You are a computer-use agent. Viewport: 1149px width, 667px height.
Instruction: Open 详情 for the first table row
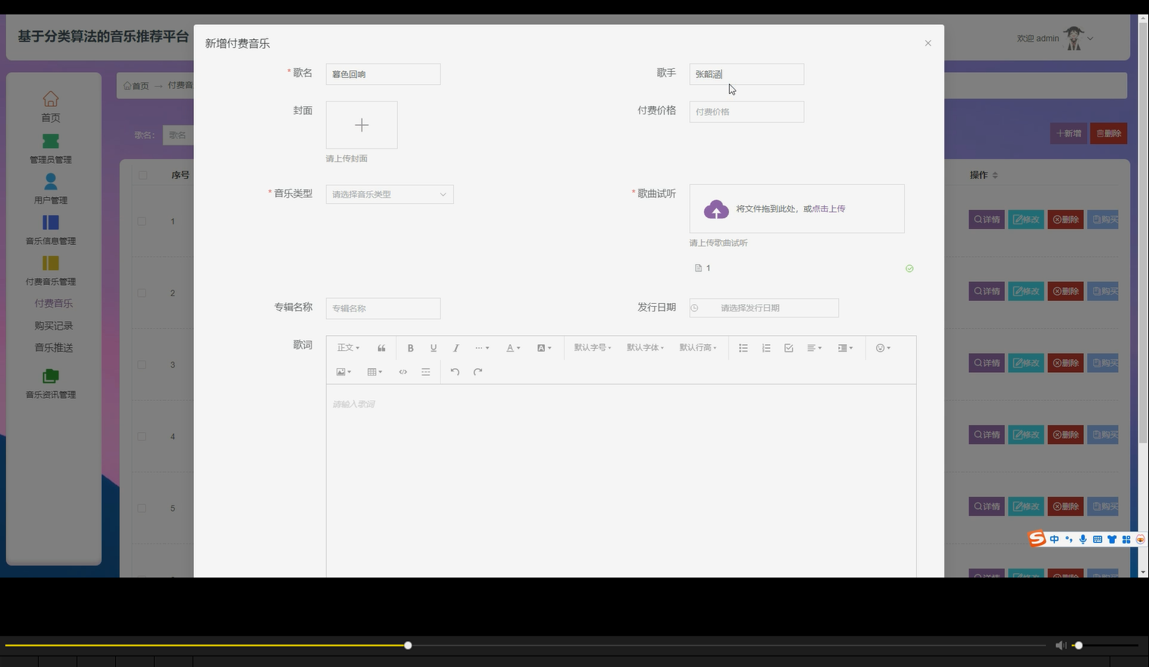pos(986,219)
